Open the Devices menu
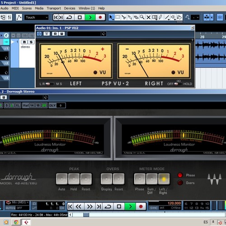226x226 pixels. coord(70,8)
